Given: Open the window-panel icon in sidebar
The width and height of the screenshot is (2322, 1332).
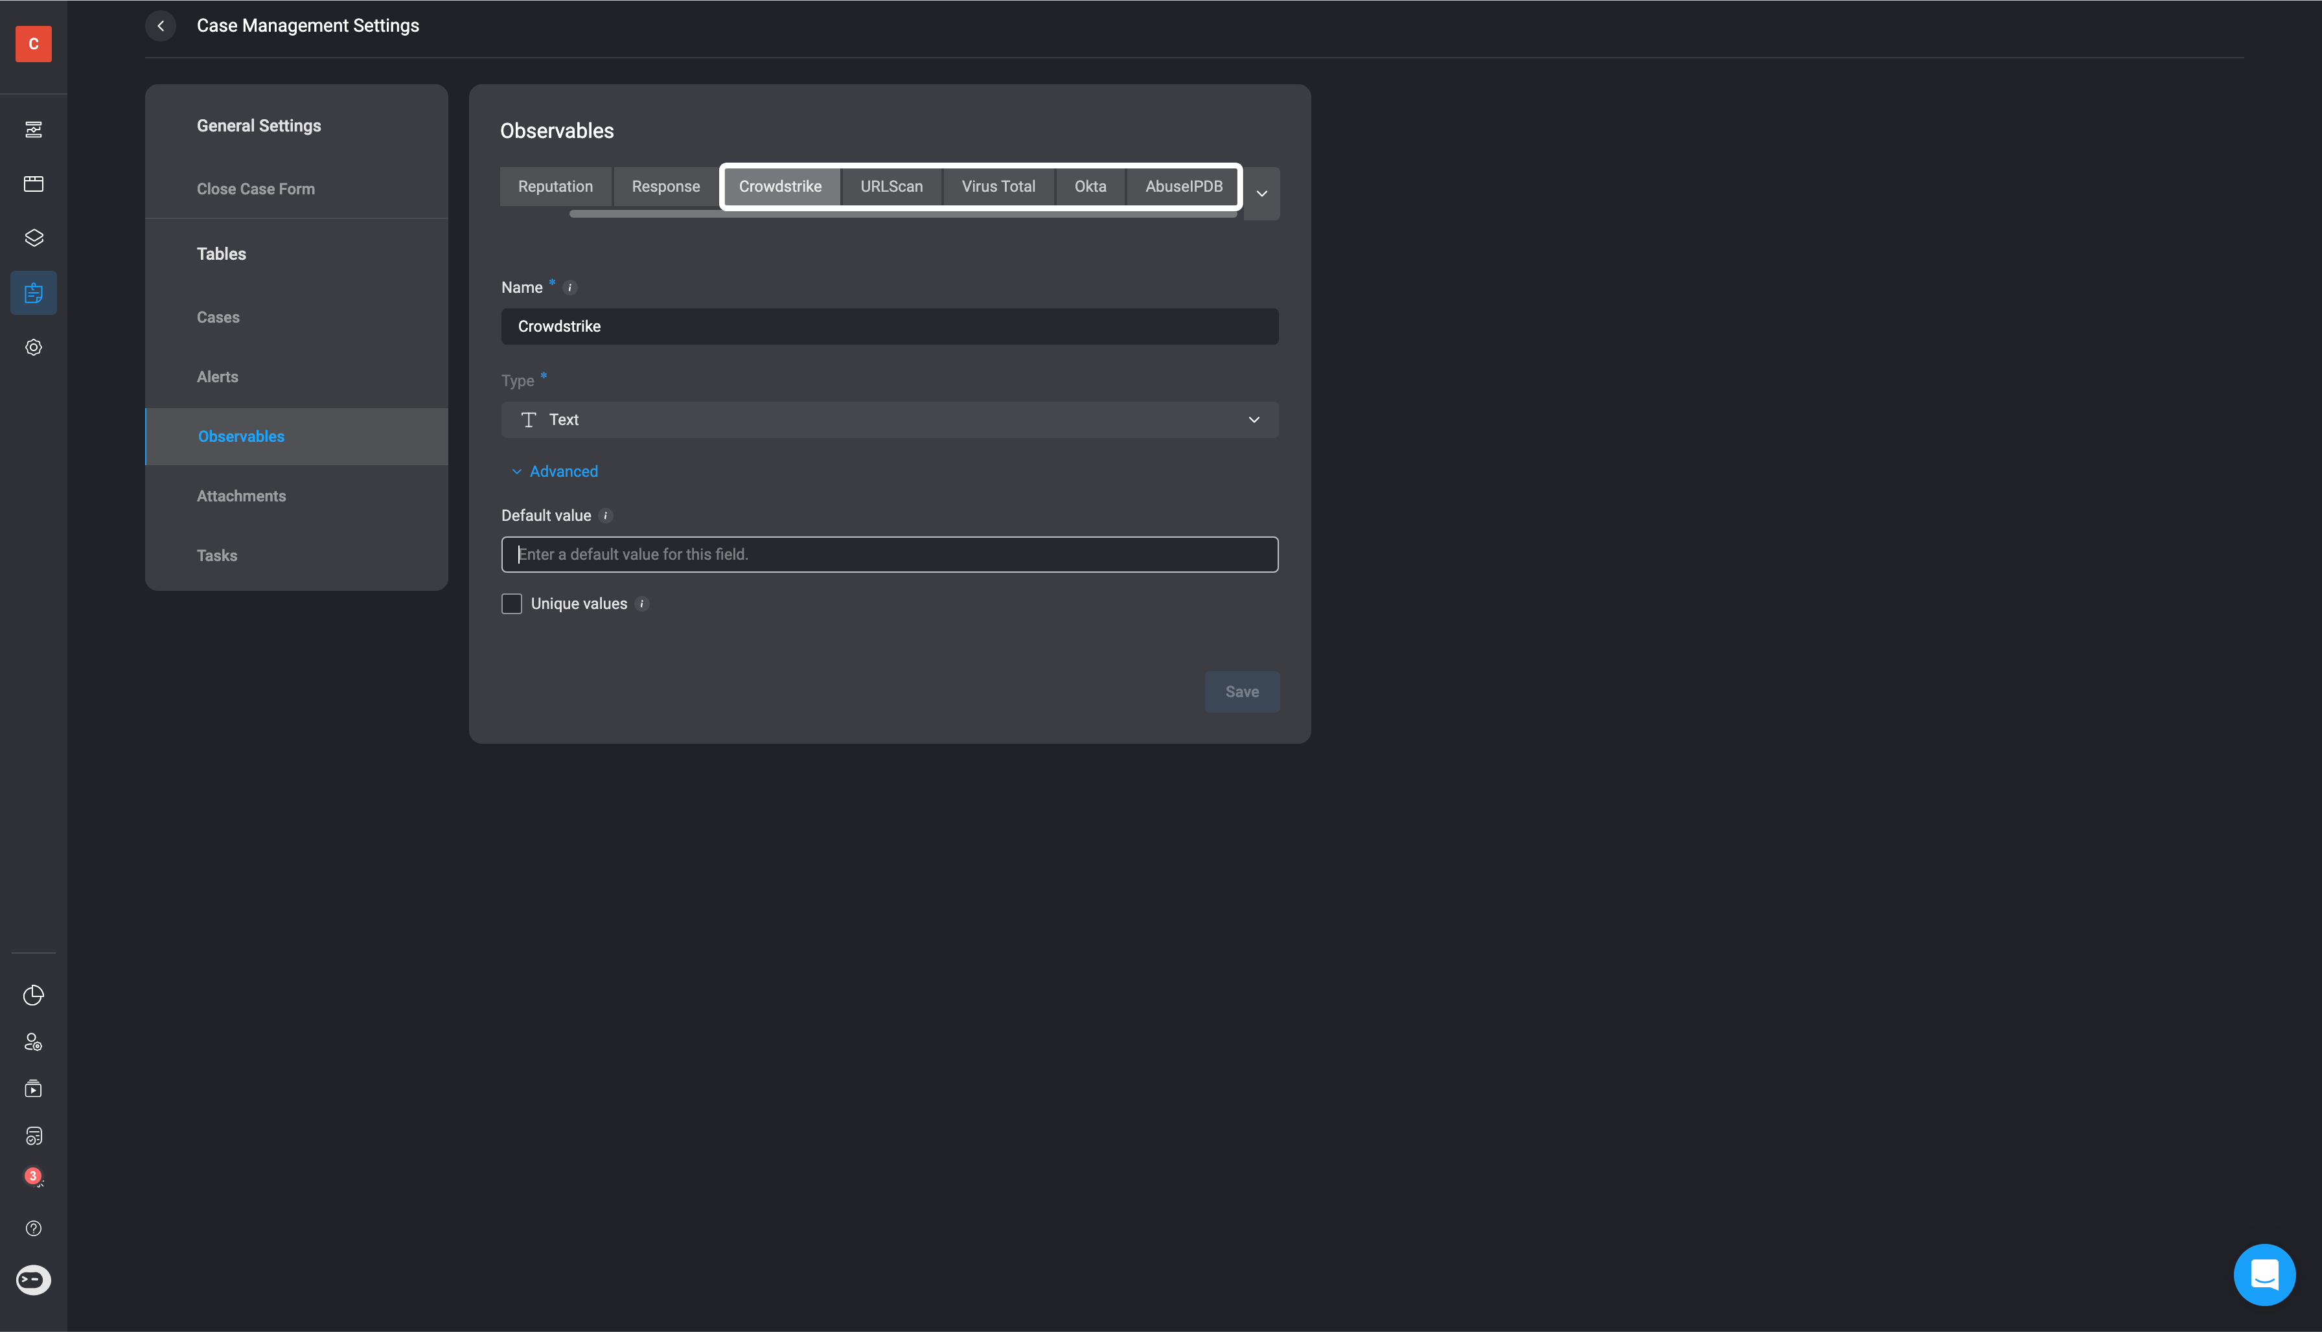Looking at the screenshot, I should pyautogui.click(x=34, y=184).
